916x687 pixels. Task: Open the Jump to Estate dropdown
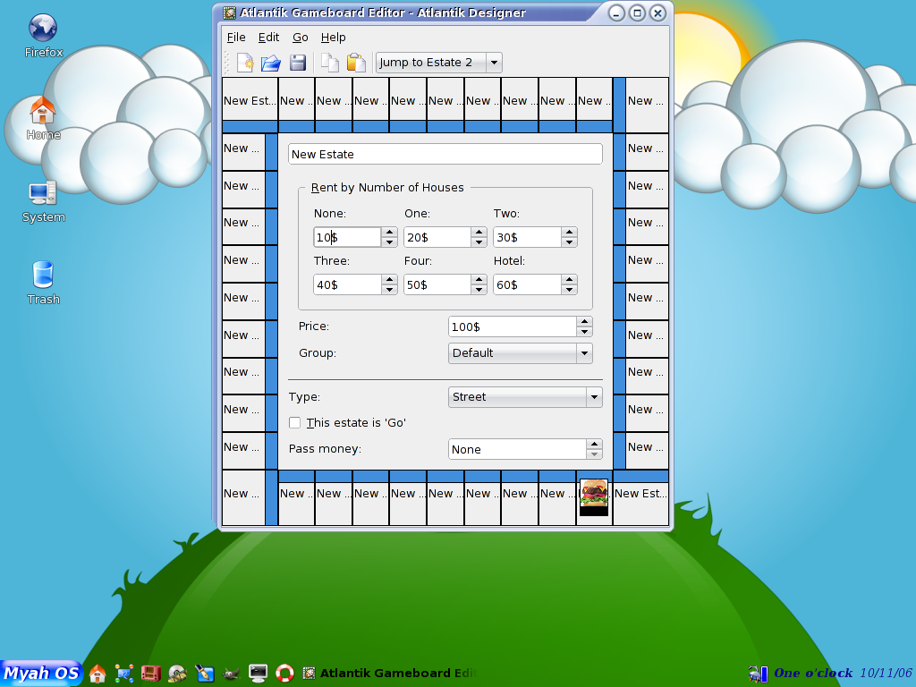coord(438,63)
